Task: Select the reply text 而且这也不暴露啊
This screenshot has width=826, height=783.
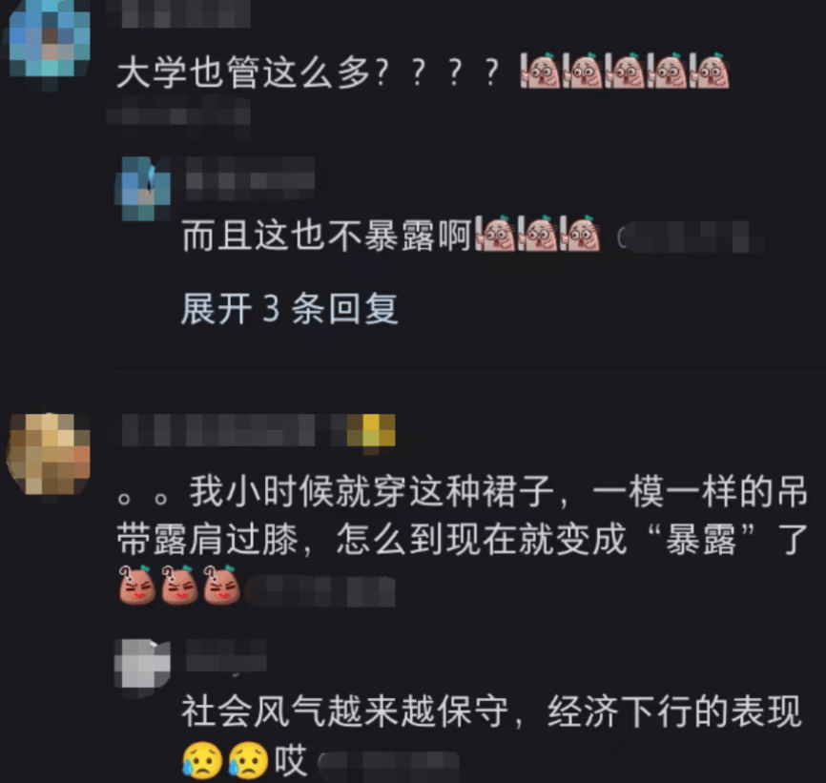Action: [x=326, y=235]
